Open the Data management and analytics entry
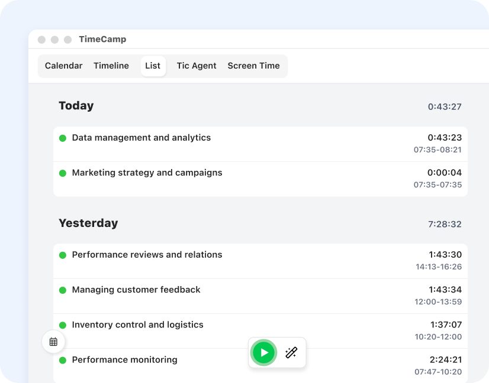Image resolution: width=489 pixels, height=383 pixels. pyautogui.click(x=141, y=138)
